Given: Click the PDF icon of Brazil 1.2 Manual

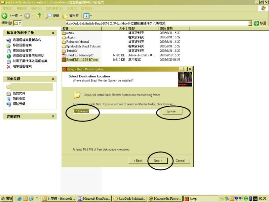Looking at the screenshot, I should click(x=64, y=55).
